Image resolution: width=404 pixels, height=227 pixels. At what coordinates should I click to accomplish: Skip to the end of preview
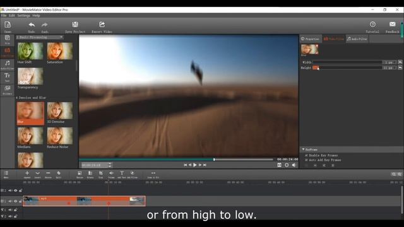[x=205, y=165]
